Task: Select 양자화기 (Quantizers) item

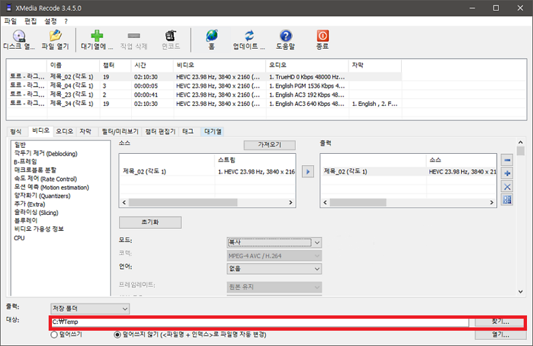Action: click(x=42, y=196)
